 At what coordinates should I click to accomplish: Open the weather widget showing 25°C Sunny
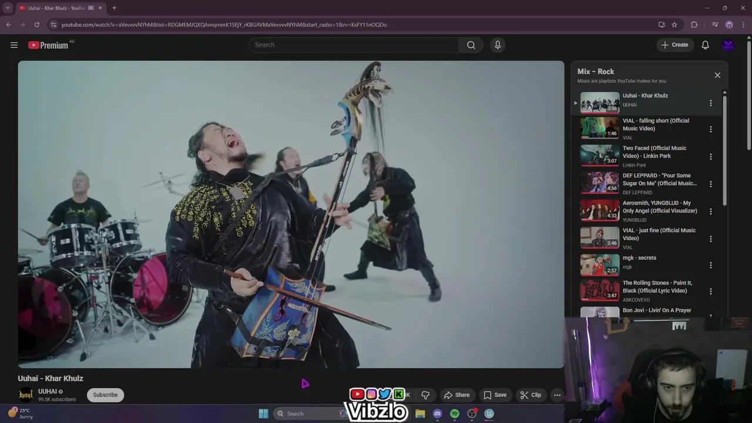click(21, 414)
